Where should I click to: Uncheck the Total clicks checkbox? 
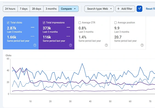tap(8, 23)
